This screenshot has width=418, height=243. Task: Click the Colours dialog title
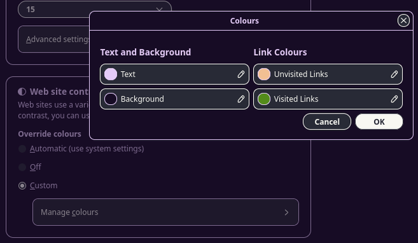(x=245, y=21)
